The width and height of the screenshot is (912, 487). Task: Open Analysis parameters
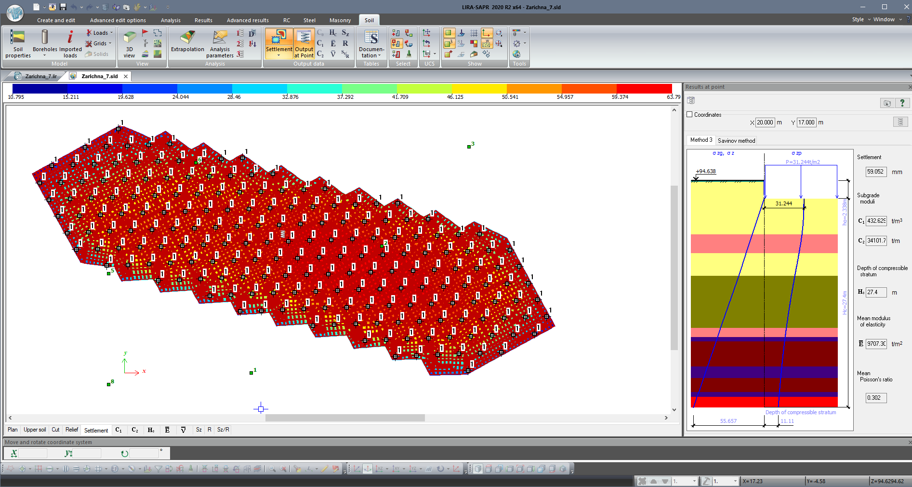(220, 43)
